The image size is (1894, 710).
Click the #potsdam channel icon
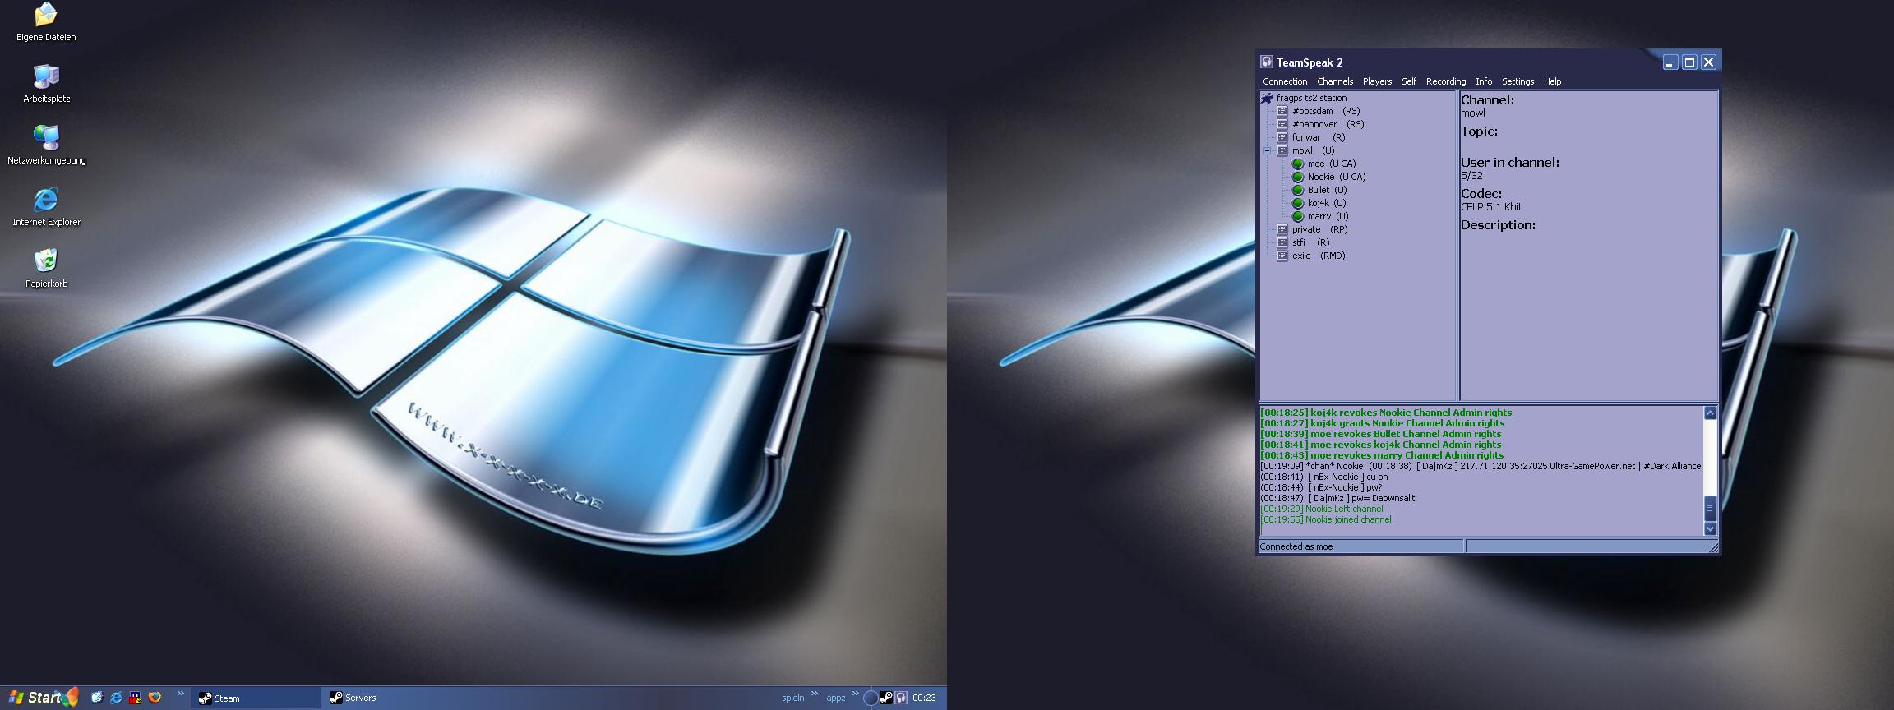1282,111
